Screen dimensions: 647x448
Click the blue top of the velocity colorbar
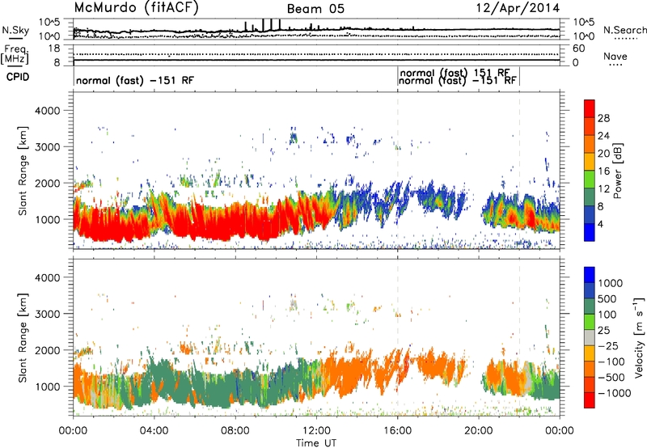coord(590,275)
